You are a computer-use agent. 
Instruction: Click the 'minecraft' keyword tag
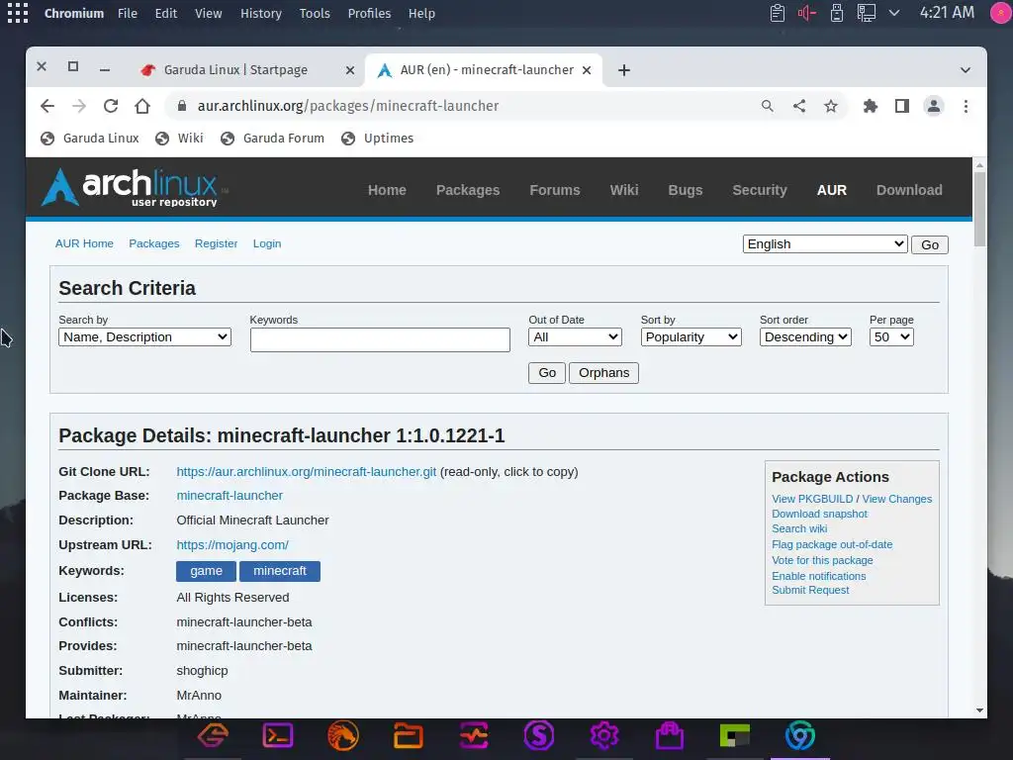click(280, 571)
